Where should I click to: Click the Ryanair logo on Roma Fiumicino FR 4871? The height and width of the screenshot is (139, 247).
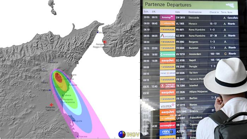[168, 30]
